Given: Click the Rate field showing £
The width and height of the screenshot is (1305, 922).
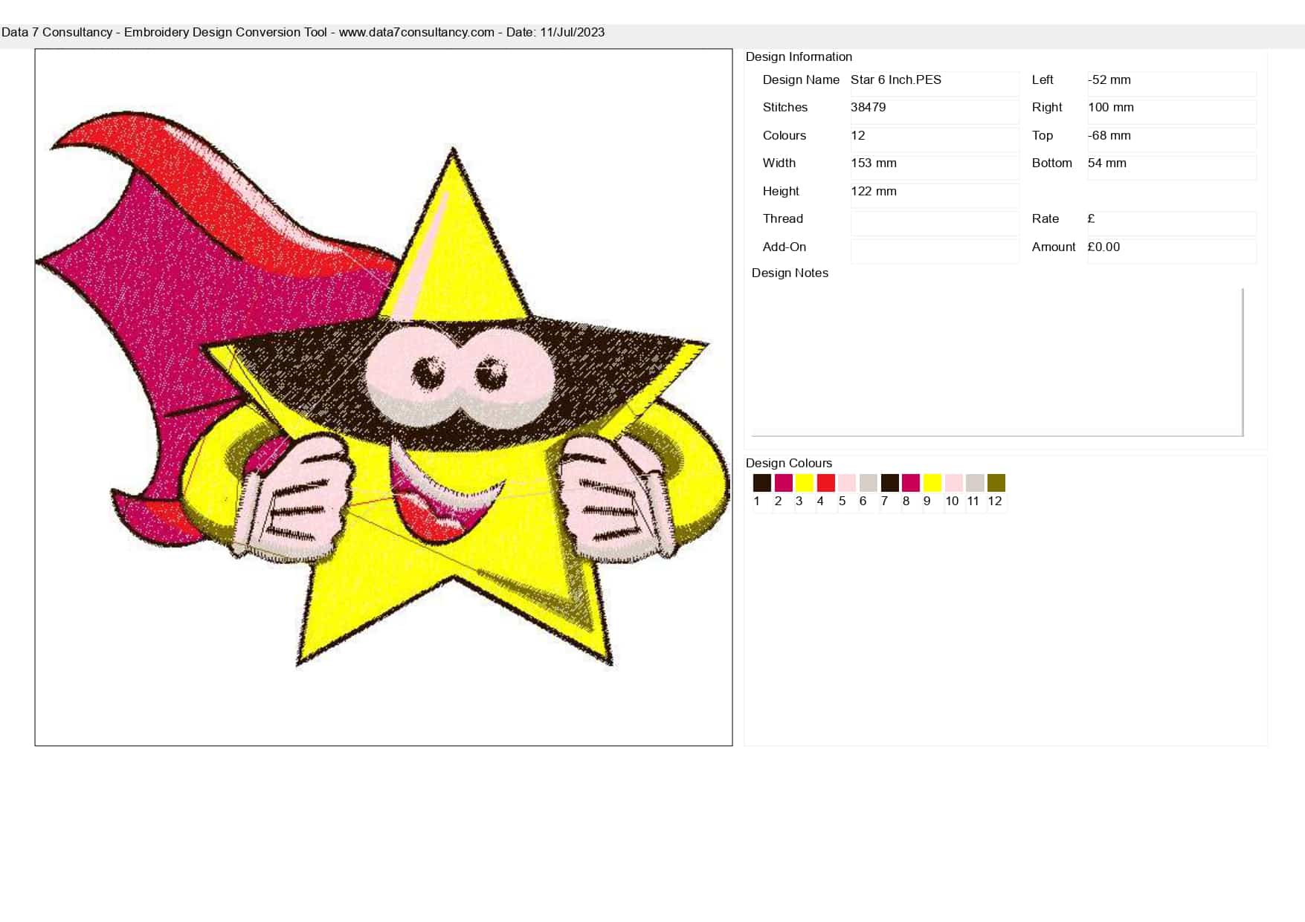Looking at the screenshot, I should [1172, 223].
